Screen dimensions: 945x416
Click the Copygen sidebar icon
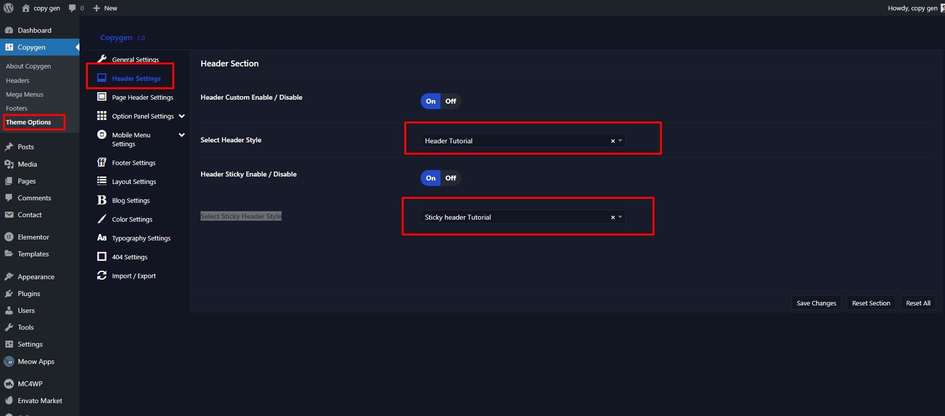(x=9, y=47)
